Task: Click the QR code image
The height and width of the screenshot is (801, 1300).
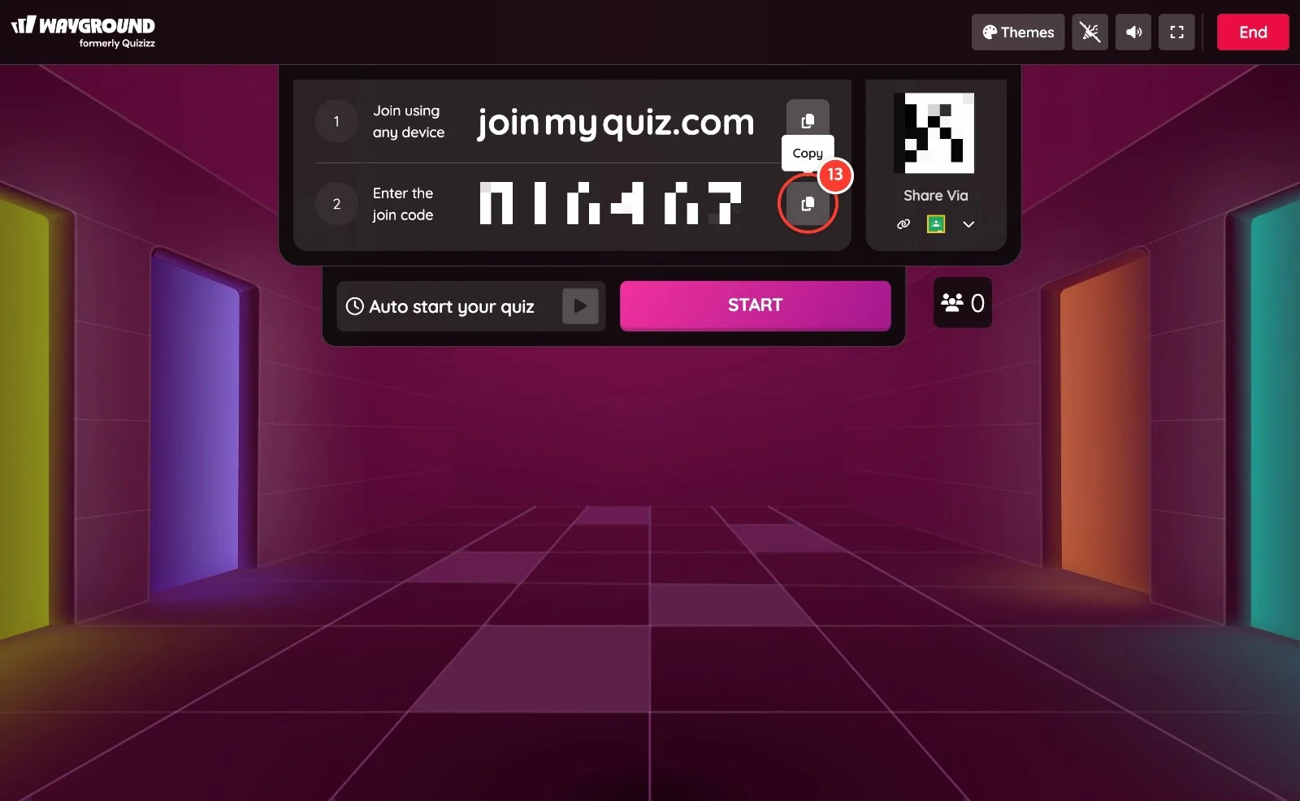Action: tap(934, 132)
